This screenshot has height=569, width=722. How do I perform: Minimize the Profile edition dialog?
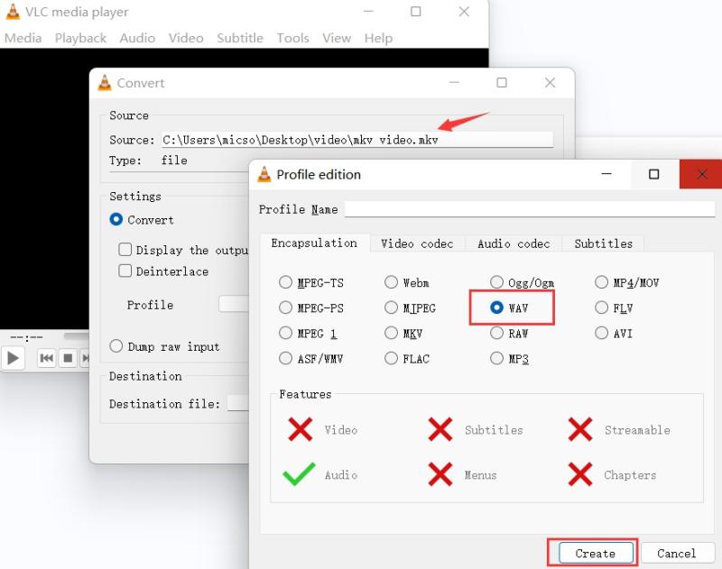pyautogui.click(x=606, y=174)
